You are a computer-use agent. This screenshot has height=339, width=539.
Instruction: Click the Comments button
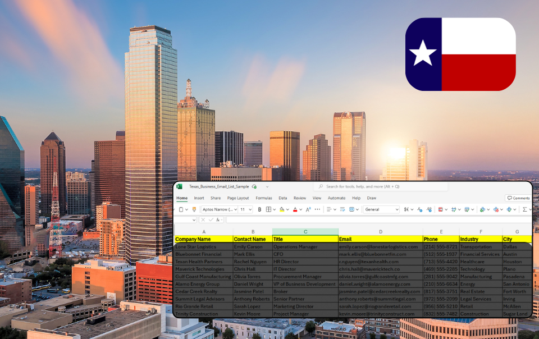tap(518, 198)
